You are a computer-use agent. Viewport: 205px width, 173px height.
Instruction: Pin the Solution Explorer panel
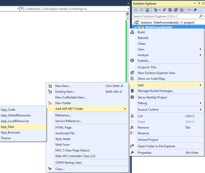(199, 3)
